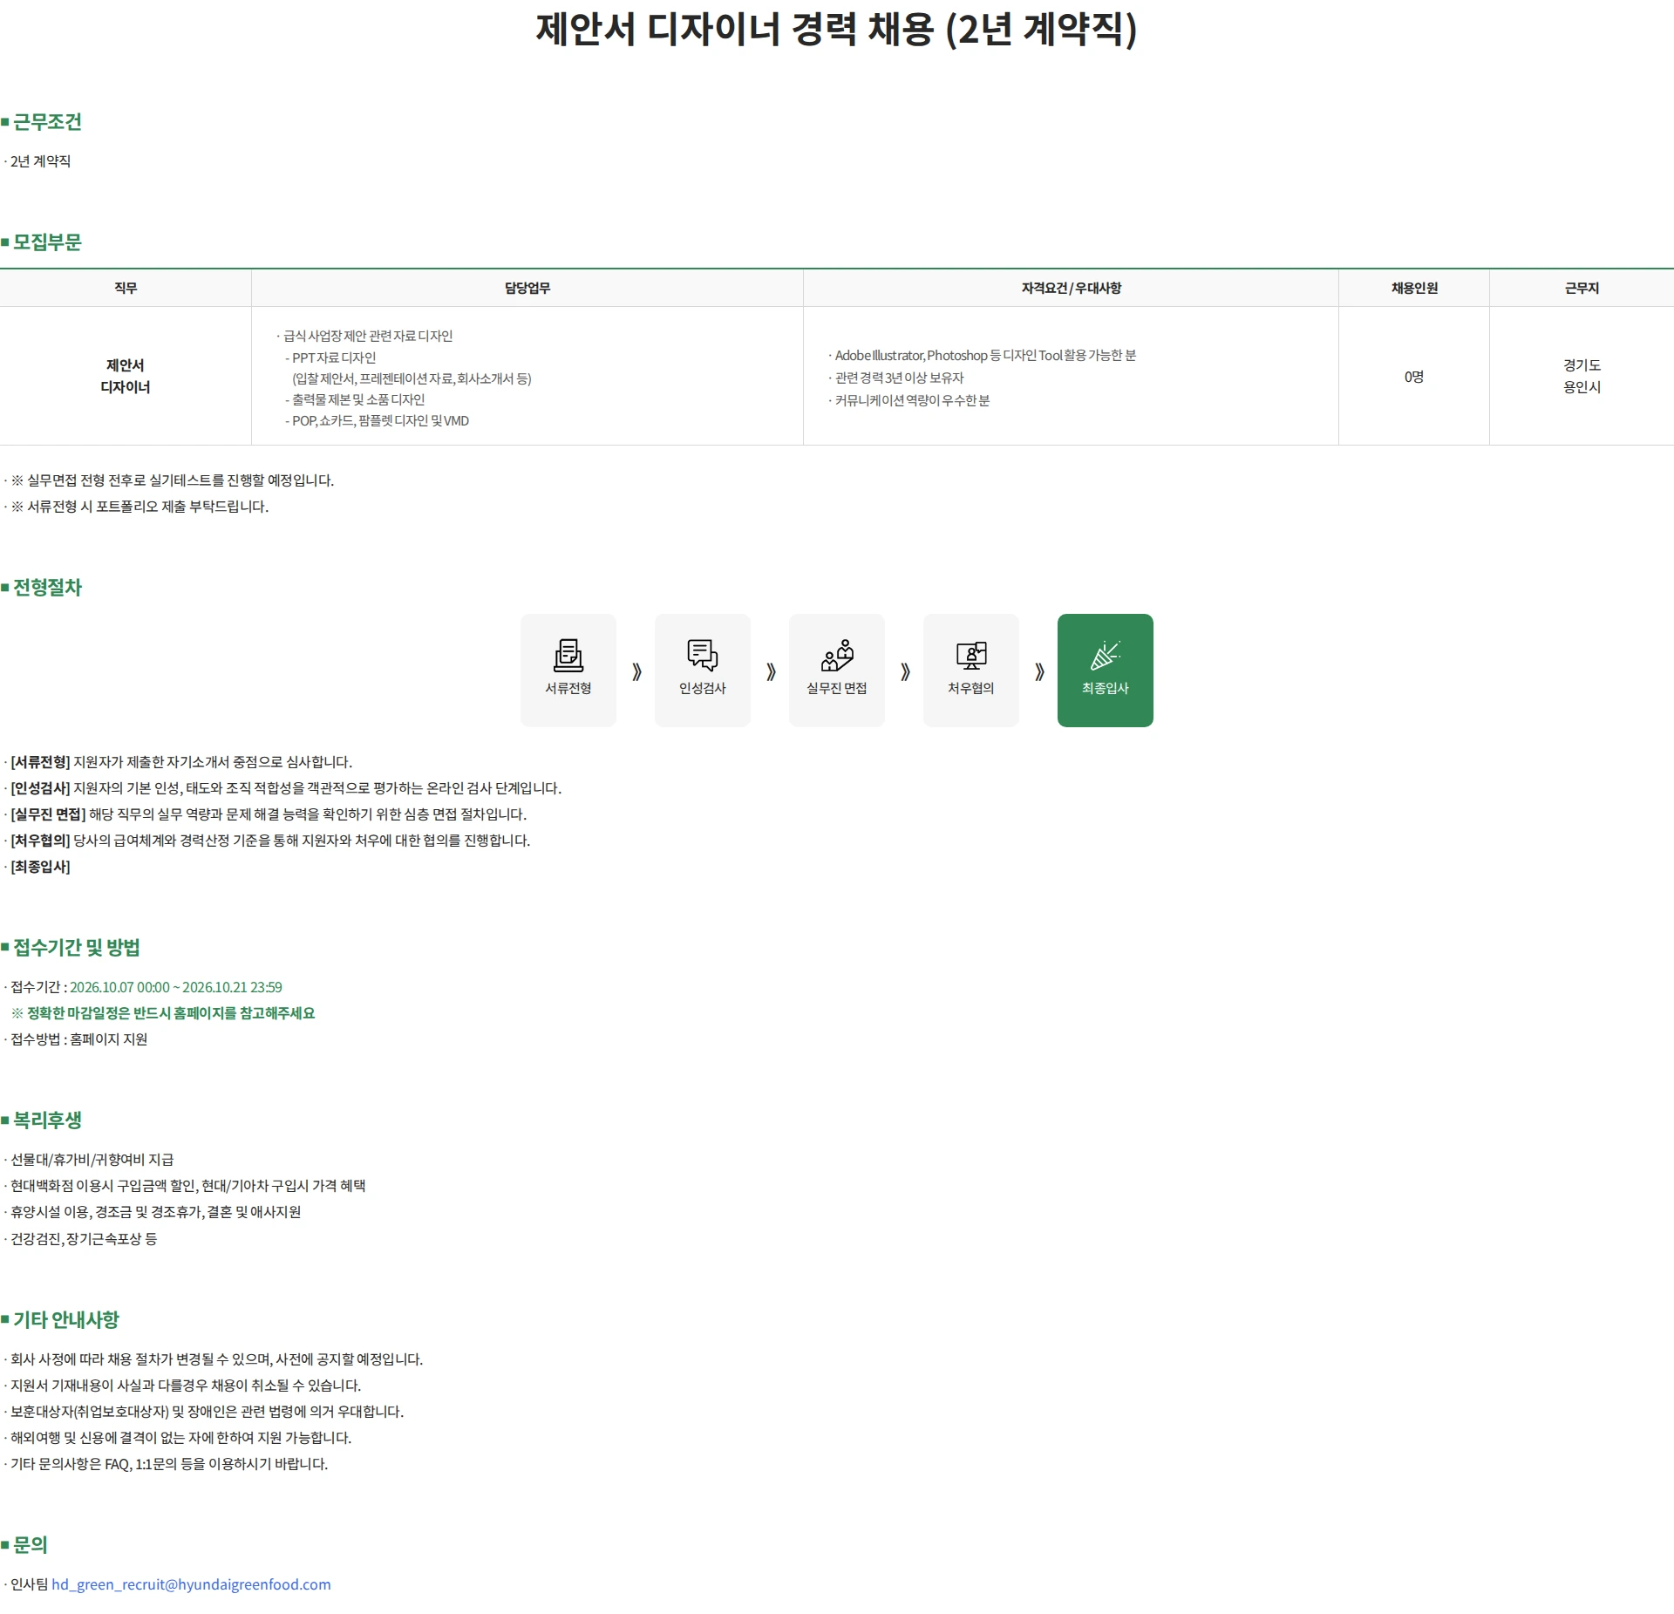Click the 포트폴리오 제출 부탁드립니다 note
Viewport: 1674px width, 1614px height.
[137, 507]
